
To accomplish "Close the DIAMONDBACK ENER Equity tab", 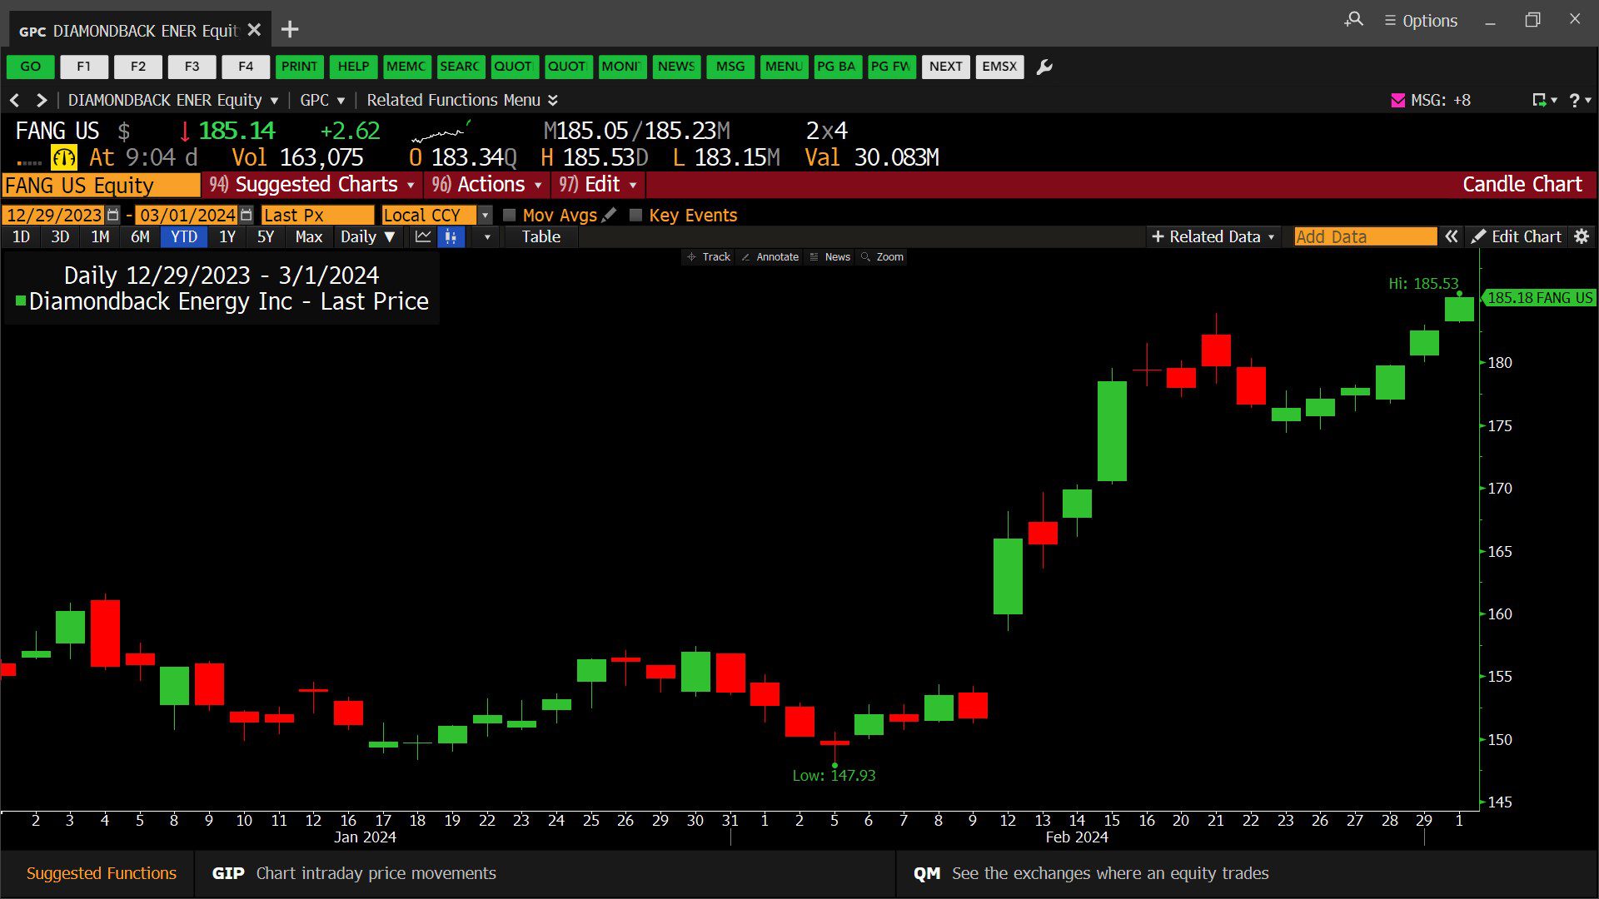I will [x=255, y=30].
